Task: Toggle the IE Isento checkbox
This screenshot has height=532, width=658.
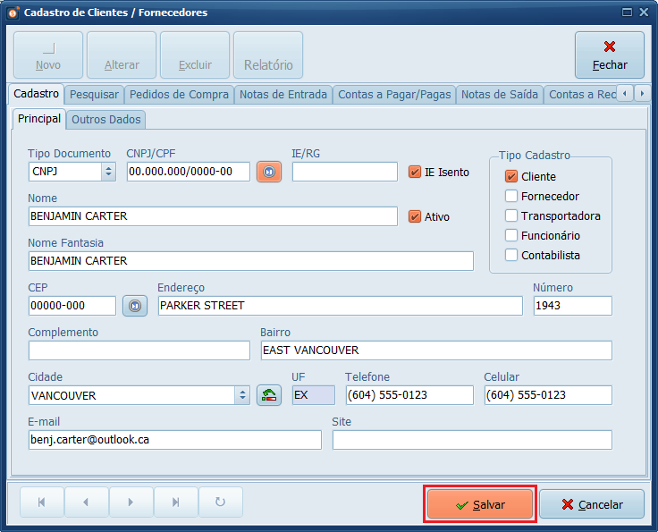Action: pyautogui.click(x=415, y=172)
